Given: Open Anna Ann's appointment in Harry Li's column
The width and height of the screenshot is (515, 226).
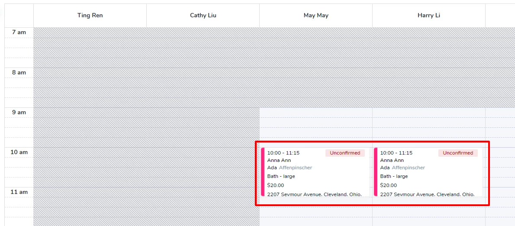Looking at the screenshot, I should [428, 172].
